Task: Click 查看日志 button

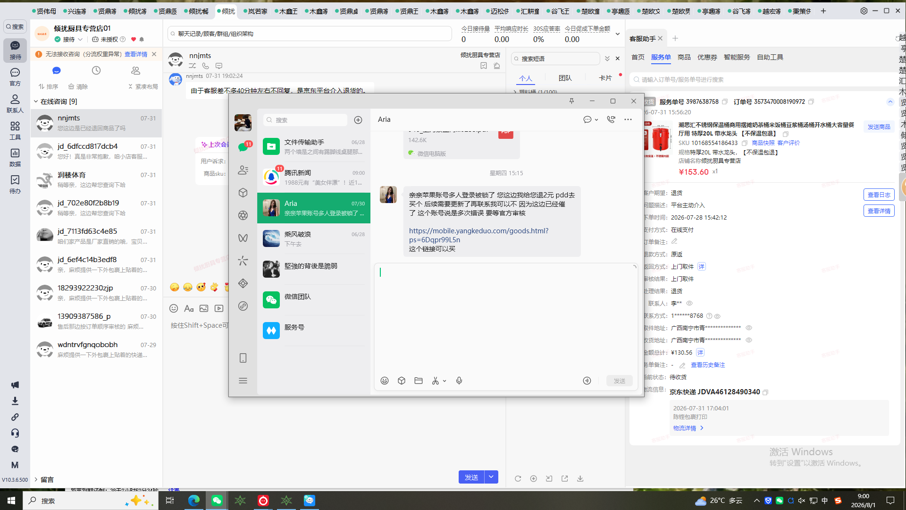Action: tap(879, 195)
